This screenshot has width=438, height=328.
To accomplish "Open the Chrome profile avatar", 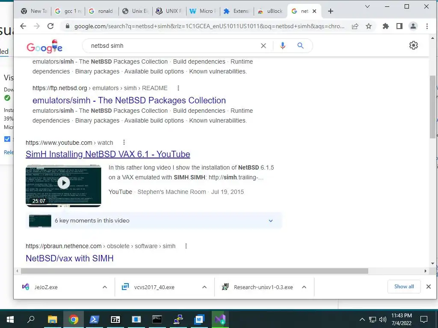I will click(x=413, y=26).
